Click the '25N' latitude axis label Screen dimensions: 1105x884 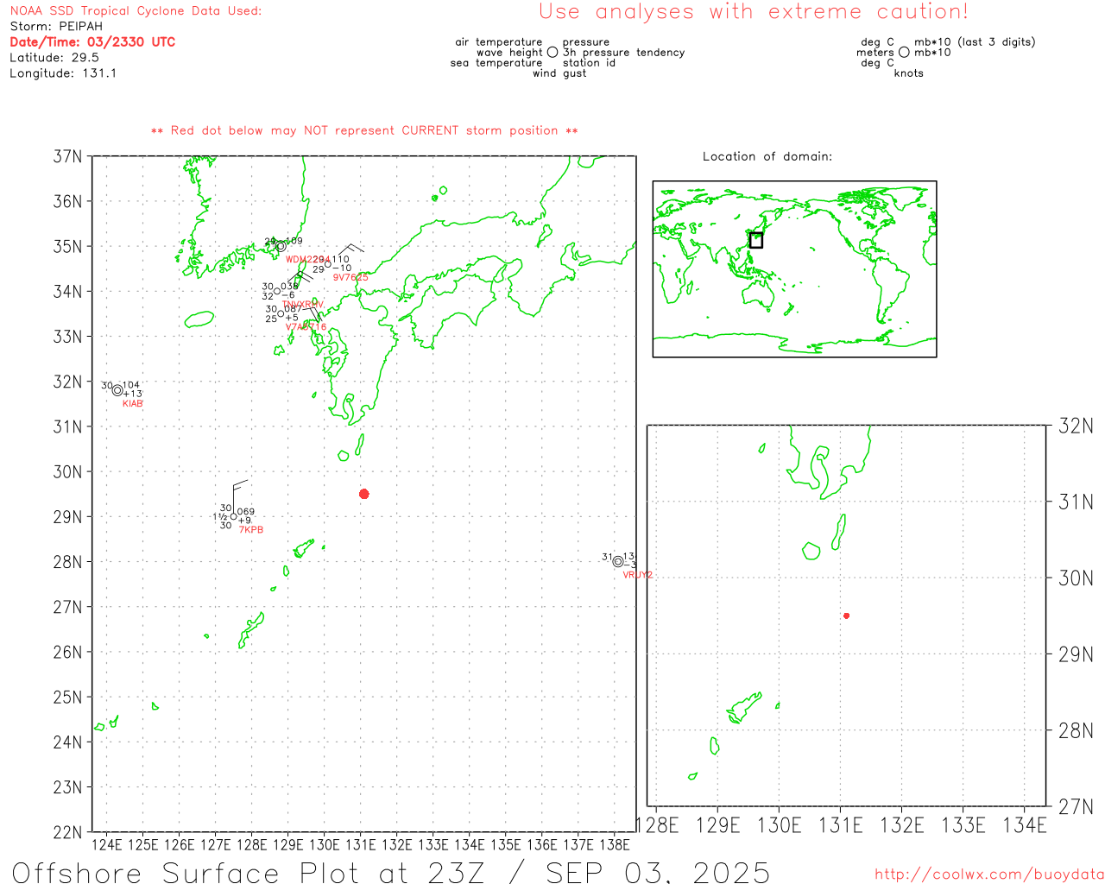[68, 698]
